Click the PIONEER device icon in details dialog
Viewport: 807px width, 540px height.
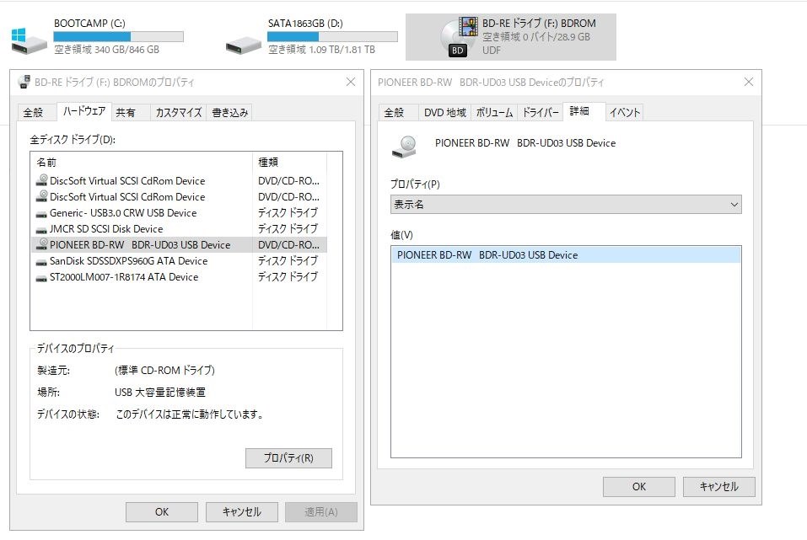[x=405, y=147]
